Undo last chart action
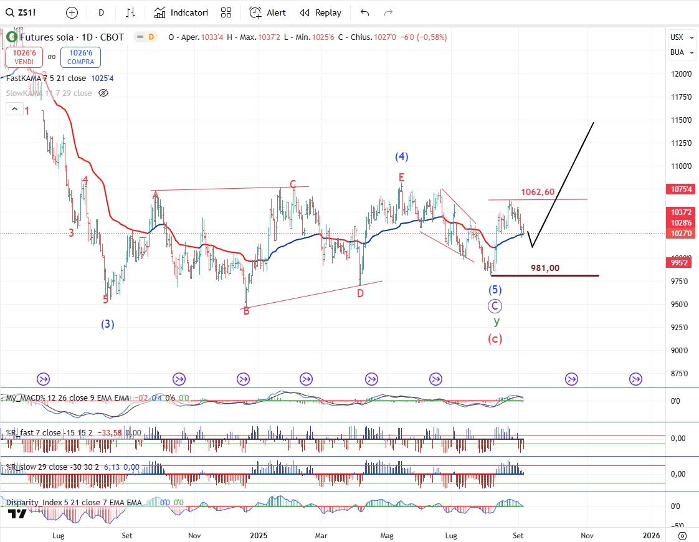This screenshot has width=699, height=542. point(364,12)
